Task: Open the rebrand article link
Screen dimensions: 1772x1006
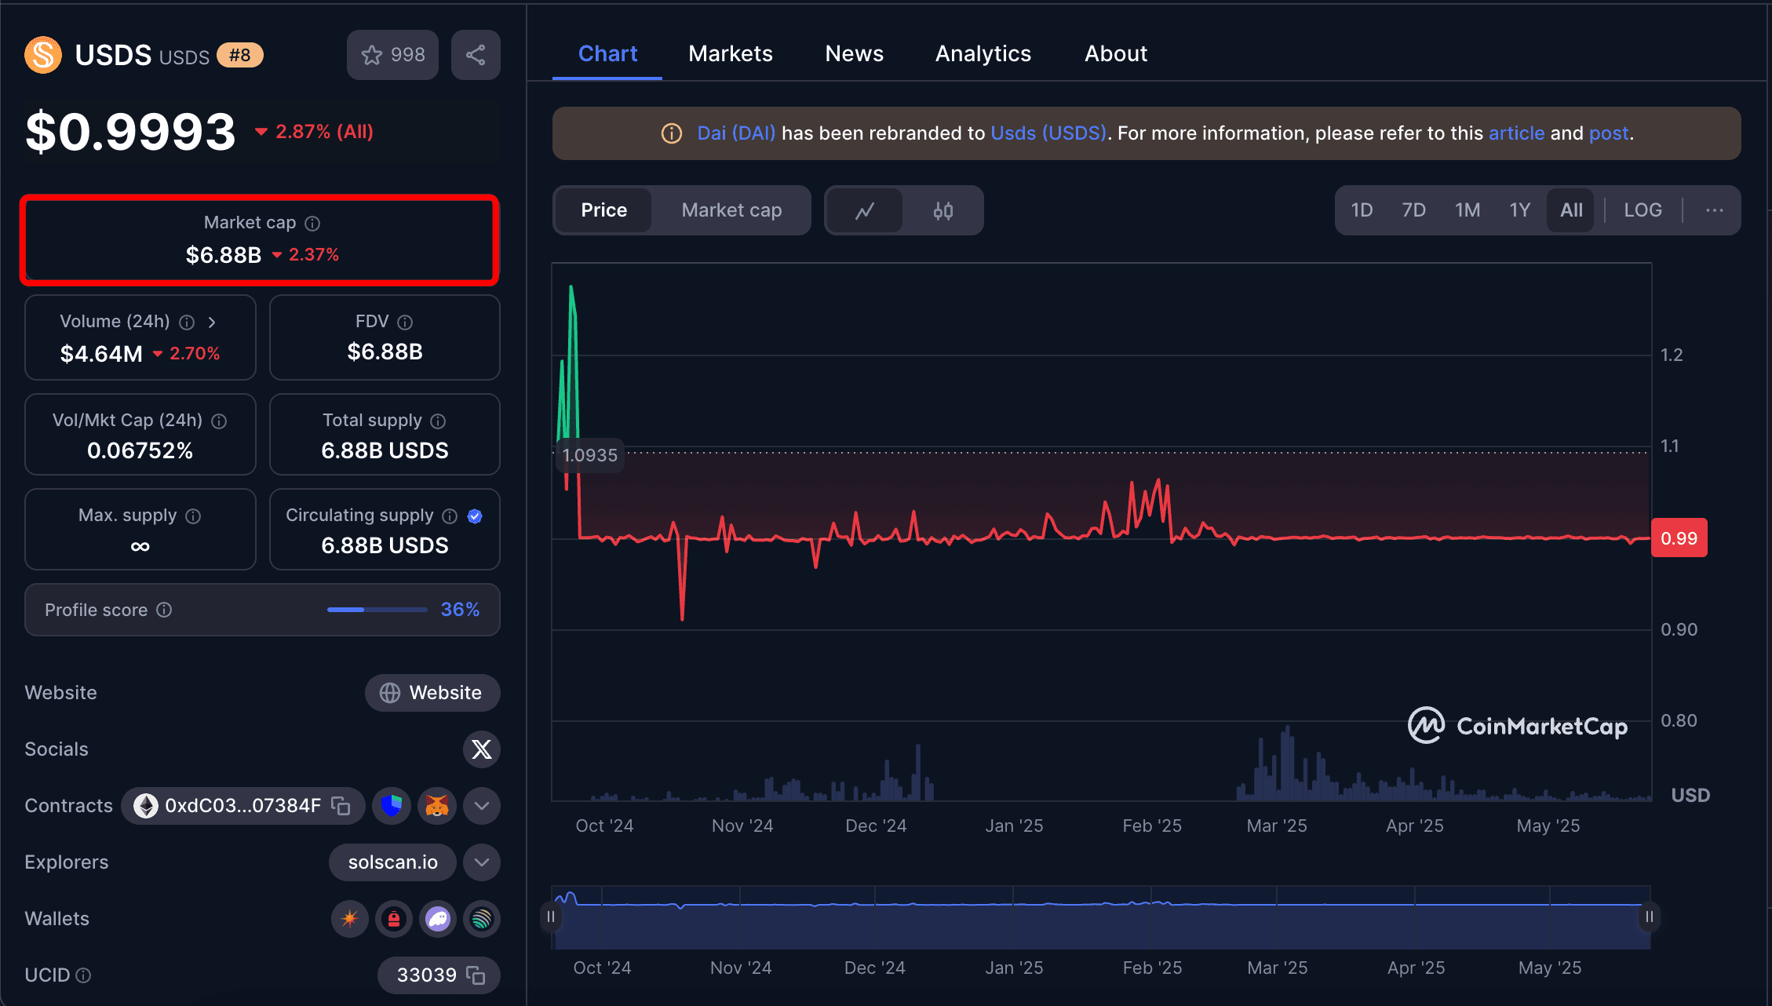Action: click(x=1516, y=133)
